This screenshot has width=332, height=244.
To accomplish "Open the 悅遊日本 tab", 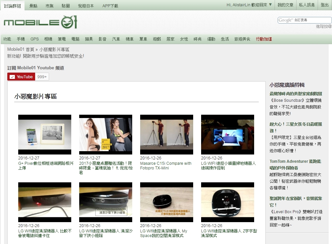I will pyautogui.click(x=86, y=6).
